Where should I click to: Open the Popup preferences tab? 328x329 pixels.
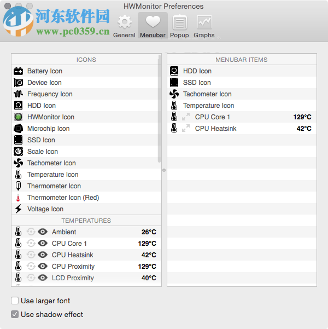click(x=179, y=26)
